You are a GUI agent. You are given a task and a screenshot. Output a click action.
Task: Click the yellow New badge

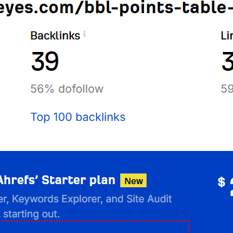(x=133, y=180)
